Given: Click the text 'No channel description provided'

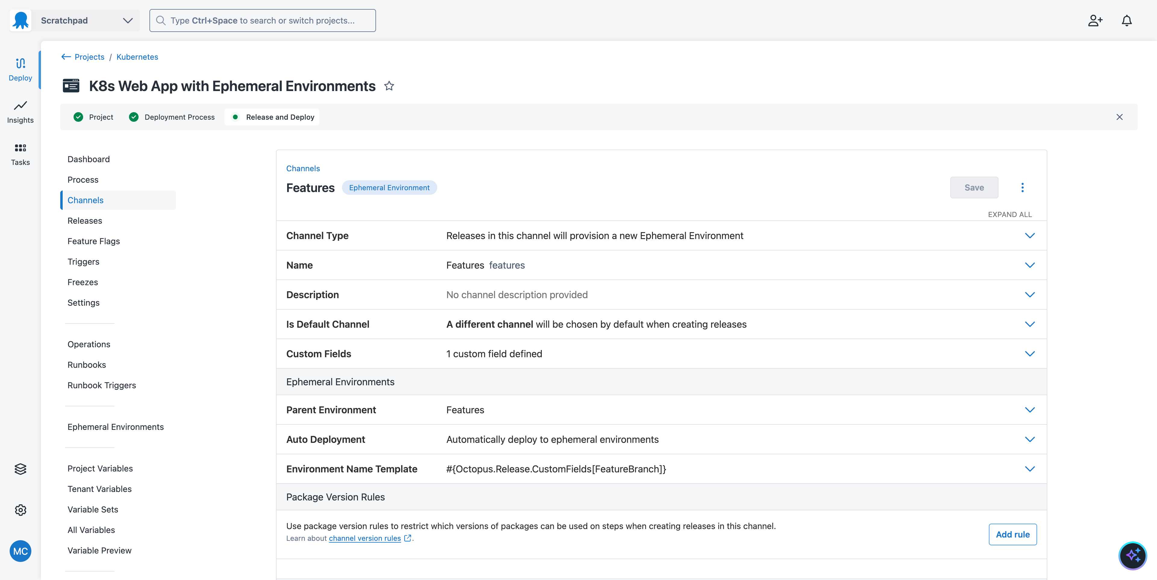Looking at the screenshot, I should pos(517,295).
